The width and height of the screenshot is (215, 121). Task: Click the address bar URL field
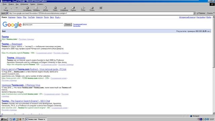[x=101, y=13]
